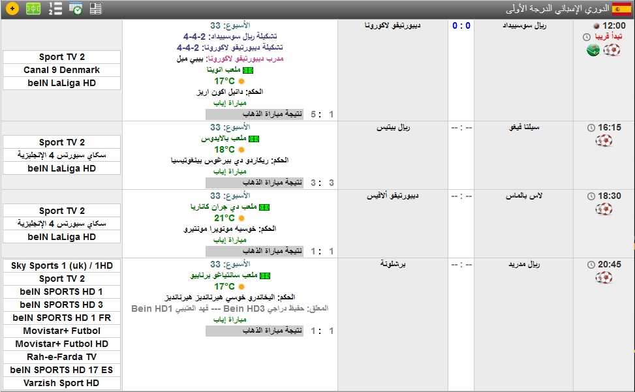
Task: Click the first-leg result bar in the 20:45 match
Action: tap(255, 331)
